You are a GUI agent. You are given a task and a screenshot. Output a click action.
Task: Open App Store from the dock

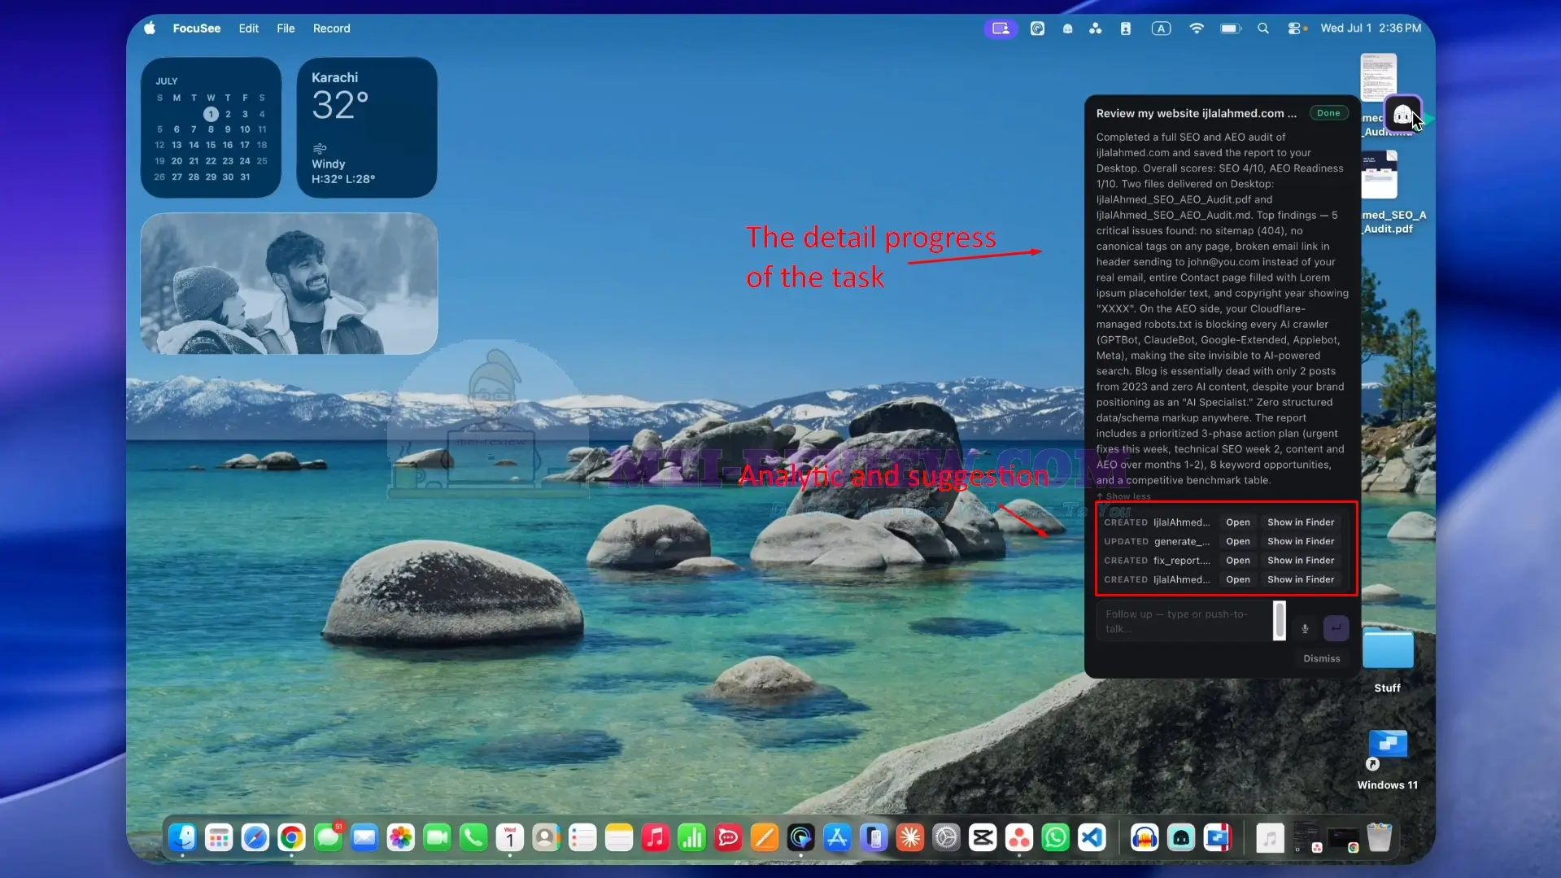[837, 837]
